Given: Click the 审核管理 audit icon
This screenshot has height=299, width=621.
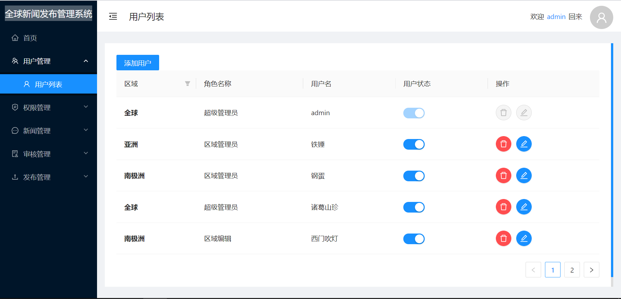Looking at the screenshot, I should [x=15, y=154].
